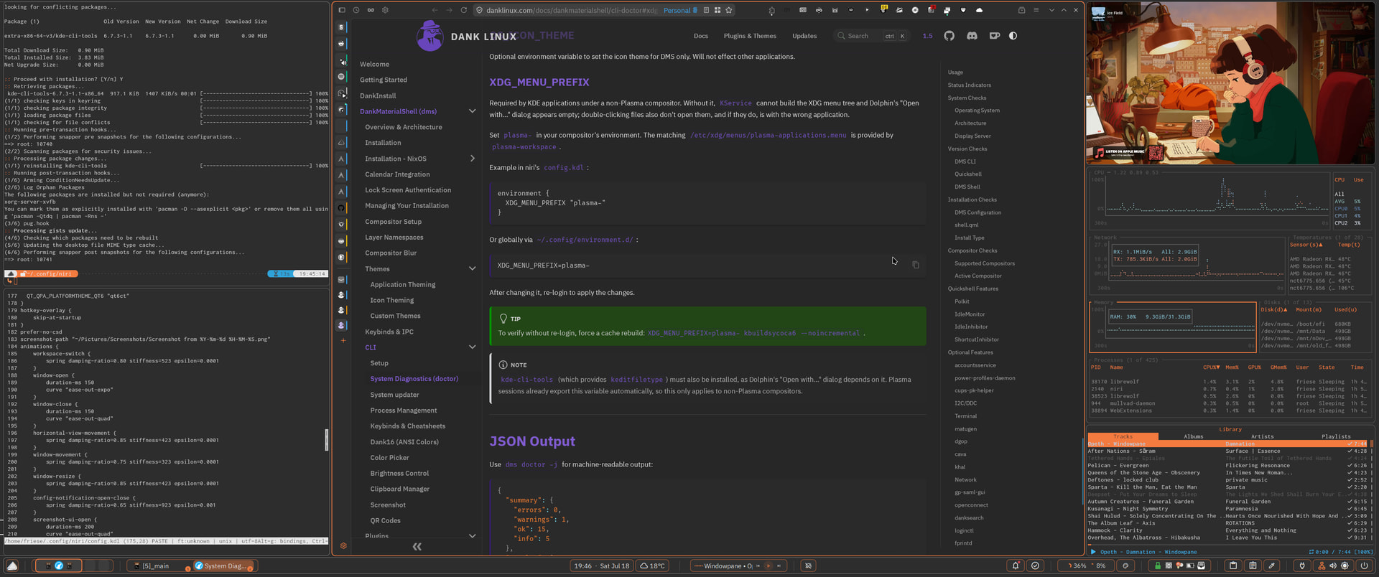Copy the XDG_MENU_PREFIX=plasma- code block
The height and width of the screenshot is (577, 1379).
pos(916,265)
